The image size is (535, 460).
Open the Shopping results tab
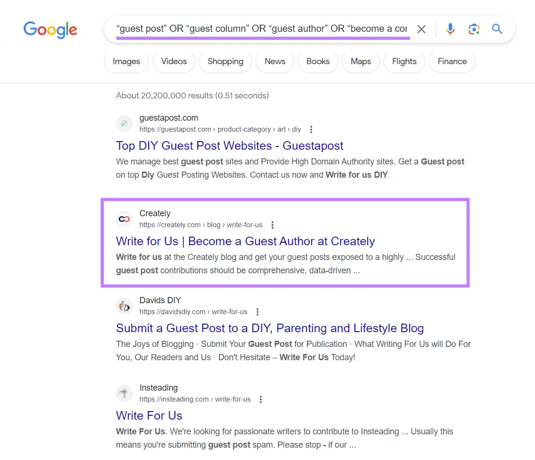[225, 61]
